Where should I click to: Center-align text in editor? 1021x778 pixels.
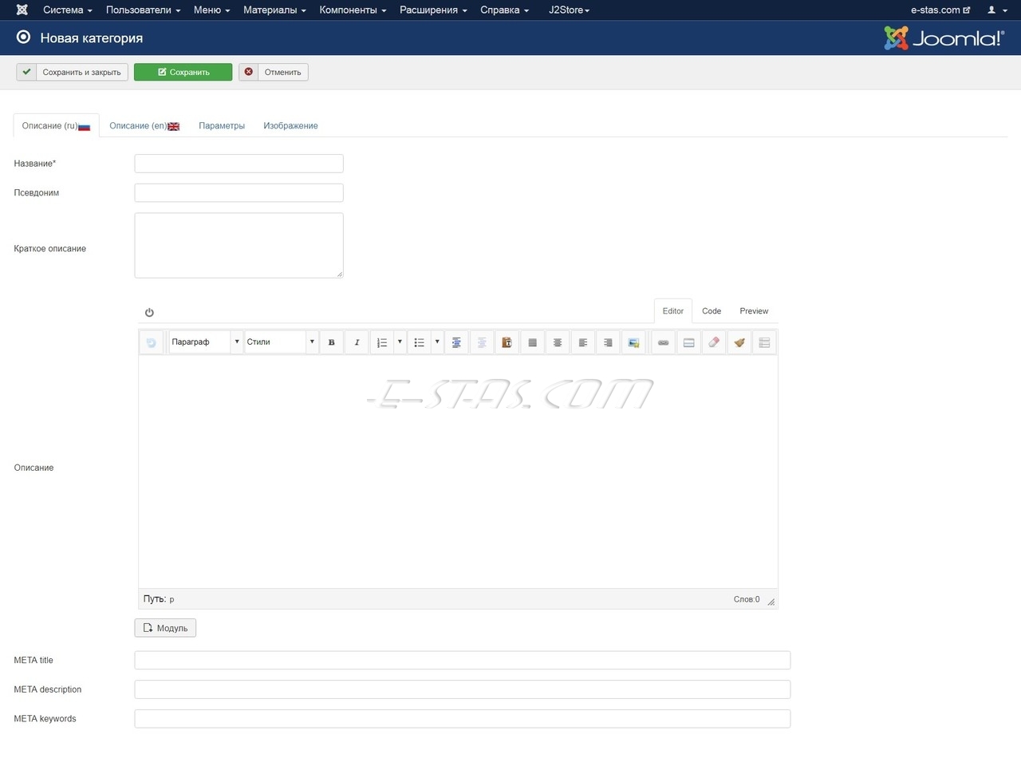click(x=558, y=342)
